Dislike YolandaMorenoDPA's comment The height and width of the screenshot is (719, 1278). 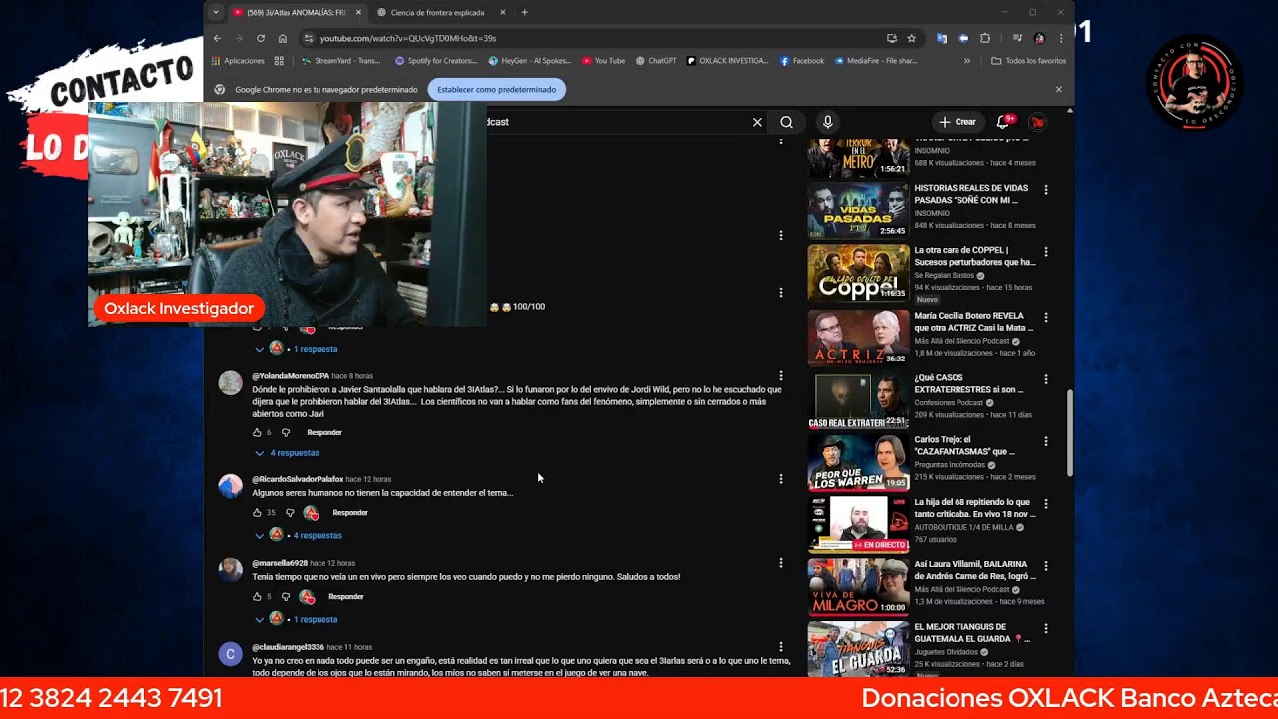pos(286,432)
